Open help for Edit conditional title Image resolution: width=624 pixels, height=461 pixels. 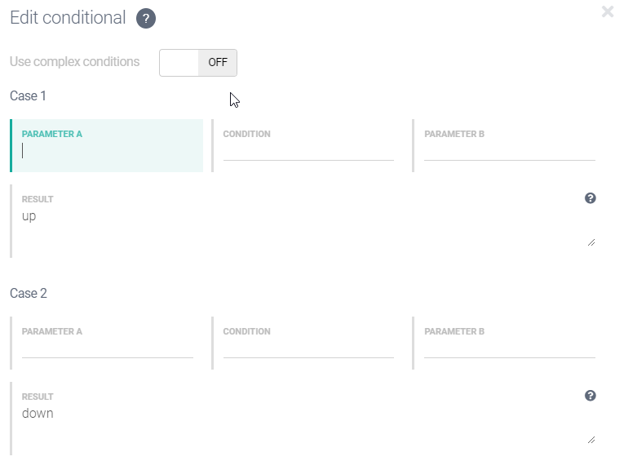[146, 19]
